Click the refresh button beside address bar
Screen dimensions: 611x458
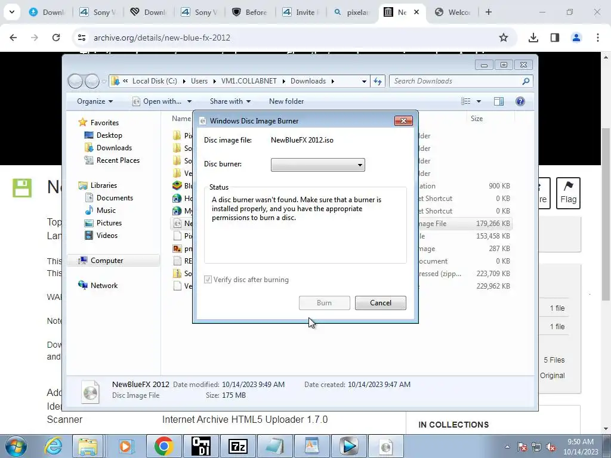tap(377, 81)
